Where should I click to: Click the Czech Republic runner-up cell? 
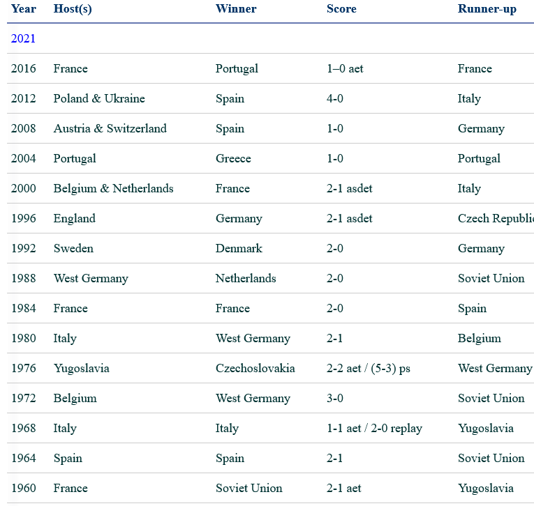click(x=494, y=219)
